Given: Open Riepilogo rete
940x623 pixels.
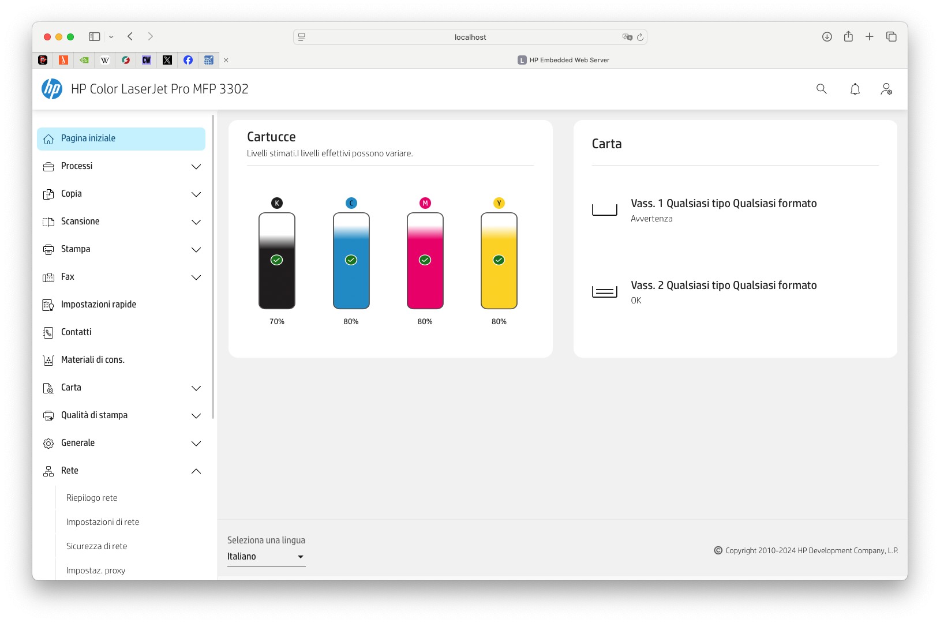Looking at the screenshot, I should coord(92,498).
